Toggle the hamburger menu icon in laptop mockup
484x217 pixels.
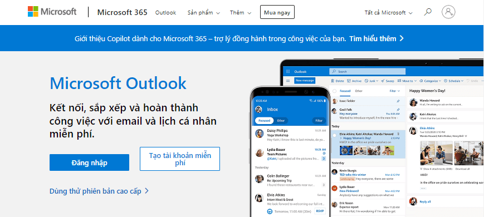tap(288, 81)
